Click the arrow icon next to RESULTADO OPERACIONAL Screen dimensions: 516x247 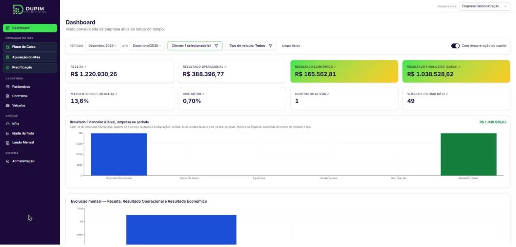coord(225,67)
